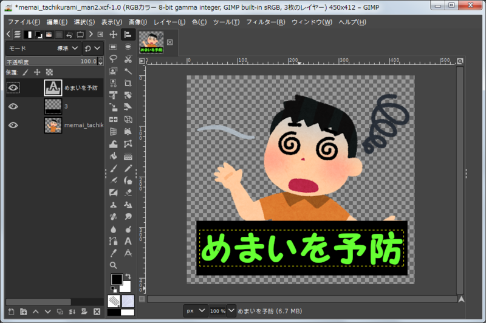
Task: Open the px unit dropdown
Action: coord(196,311)
